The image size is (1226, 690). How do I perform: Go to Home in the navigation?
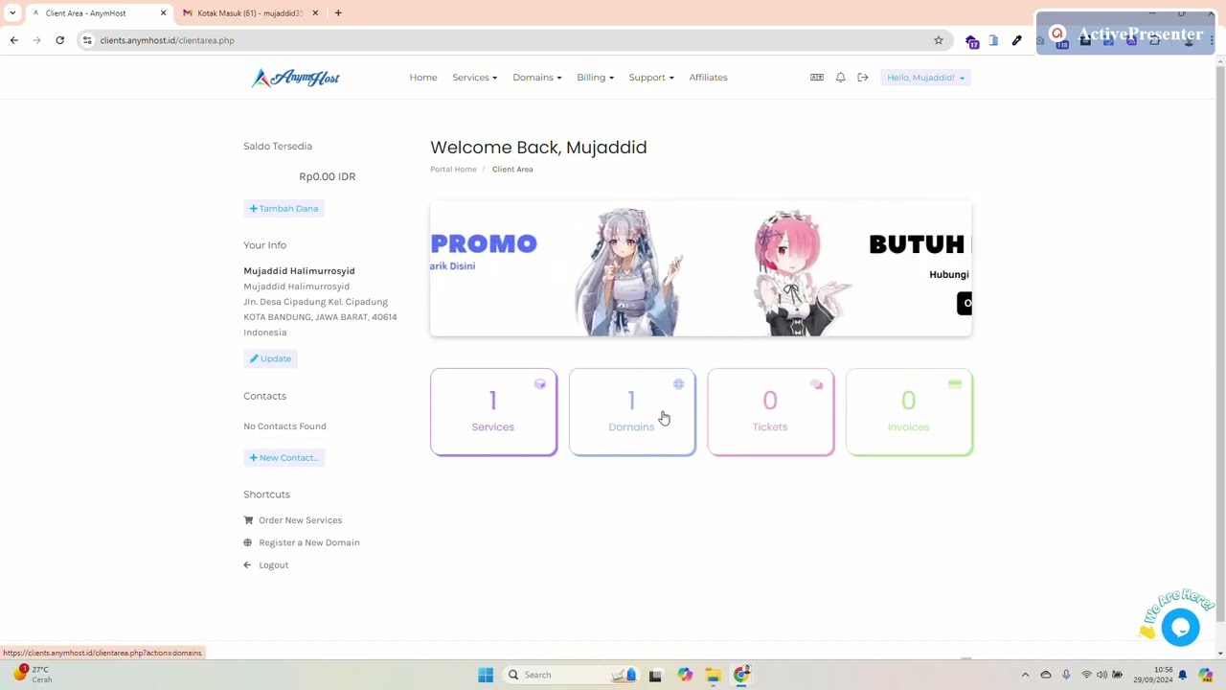[423, 78]
